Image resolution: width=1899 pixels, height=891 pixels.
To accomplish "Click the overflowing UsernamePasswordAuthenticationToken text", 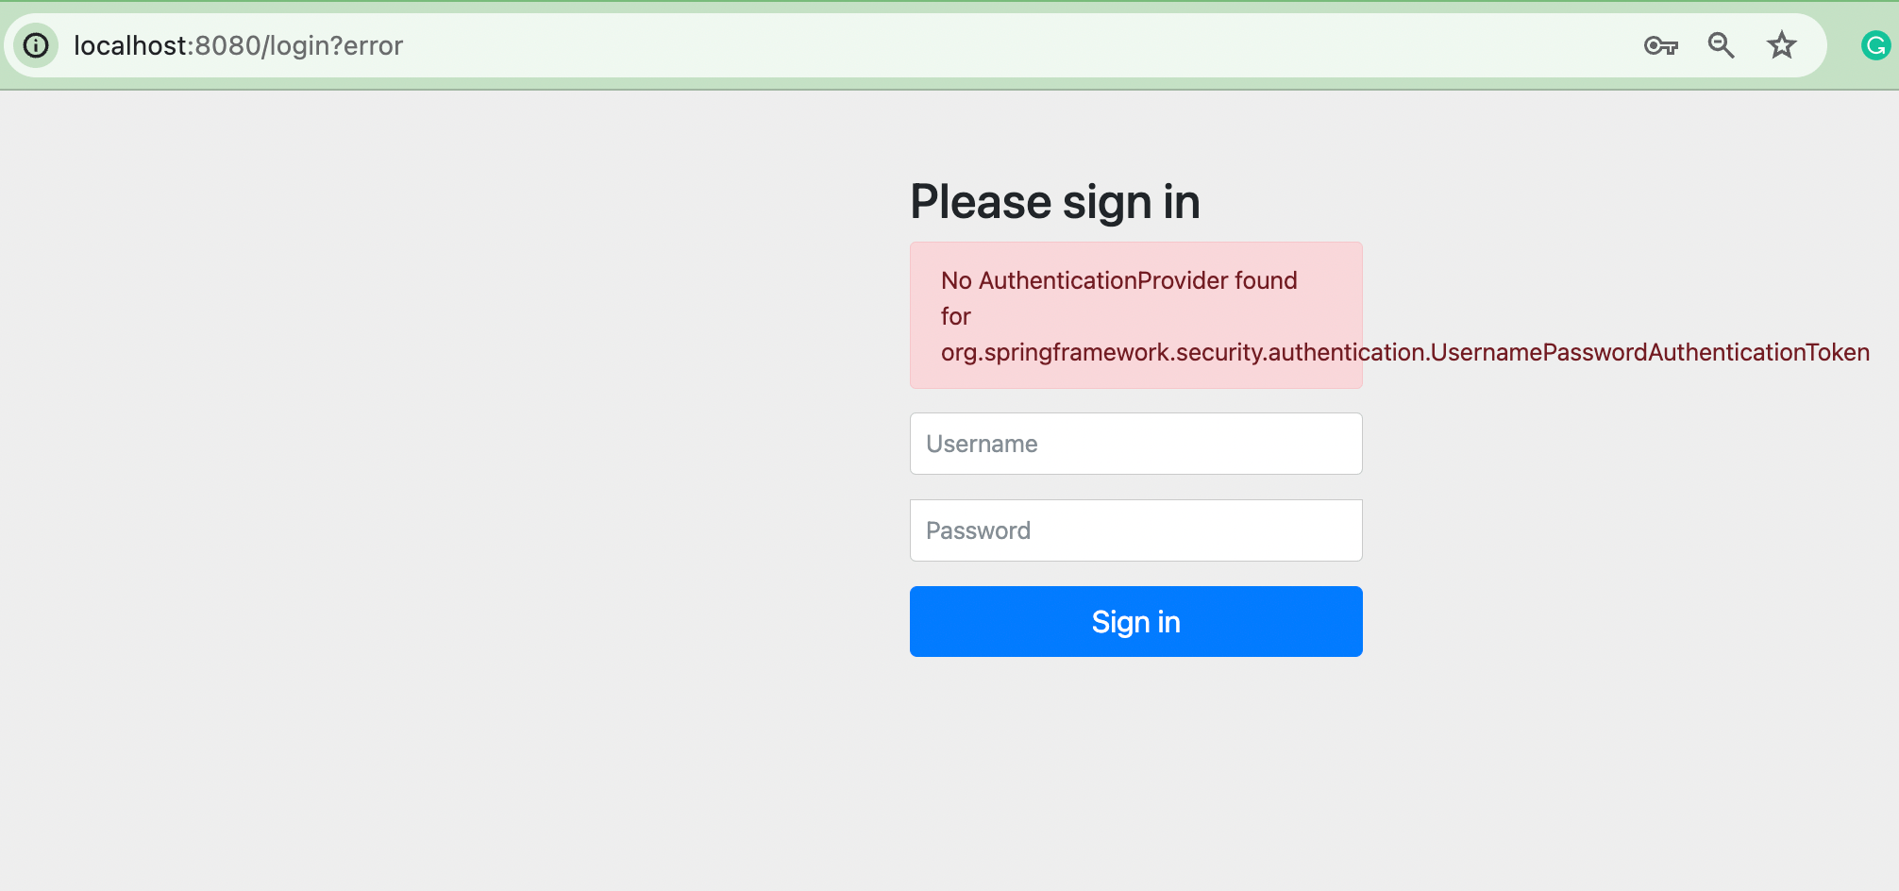I will tap(1650, 352).
